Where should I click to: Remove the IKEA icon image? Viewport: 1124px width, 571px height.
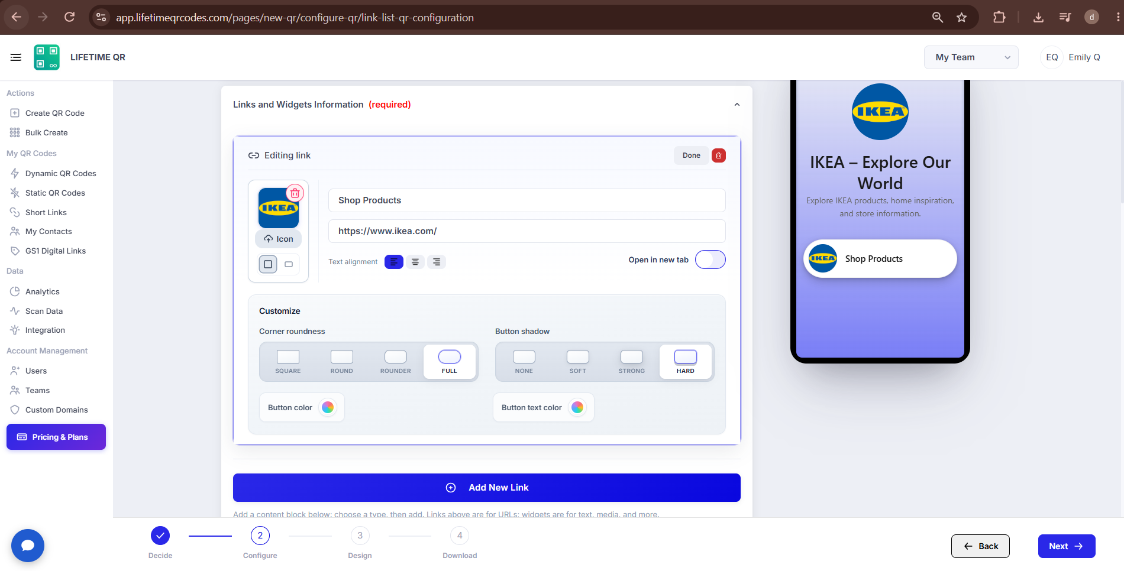[x=295, y=193]
